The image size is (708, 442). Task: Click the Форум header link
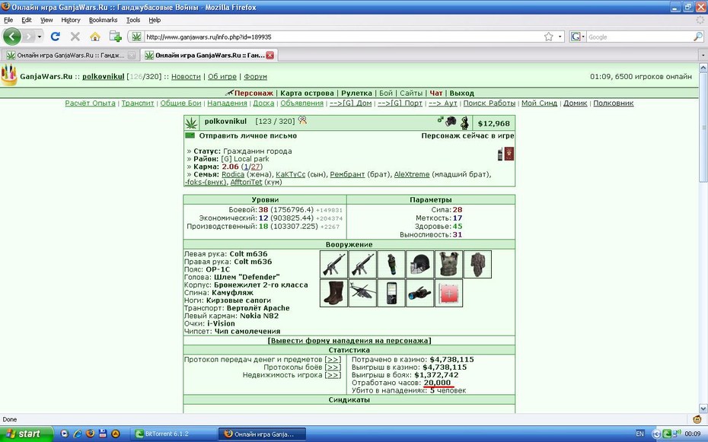(x=255, y=77)
